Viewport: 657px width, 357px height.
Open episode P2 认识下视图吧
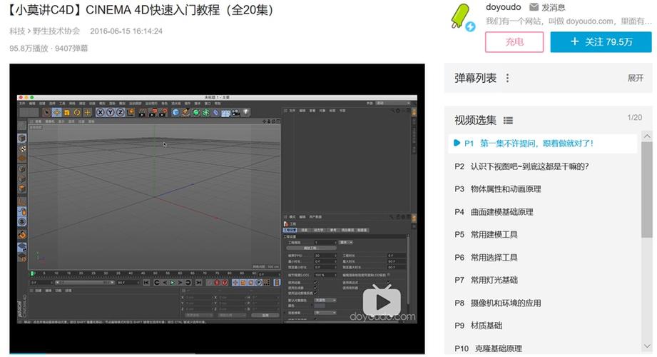pyautogui.click(x=529, y=166)
